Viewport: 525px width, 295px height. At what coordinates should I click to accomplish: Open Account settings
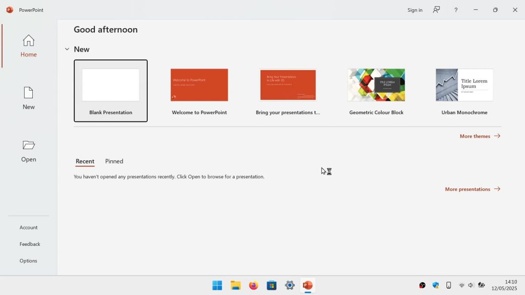tap(29, 227)
